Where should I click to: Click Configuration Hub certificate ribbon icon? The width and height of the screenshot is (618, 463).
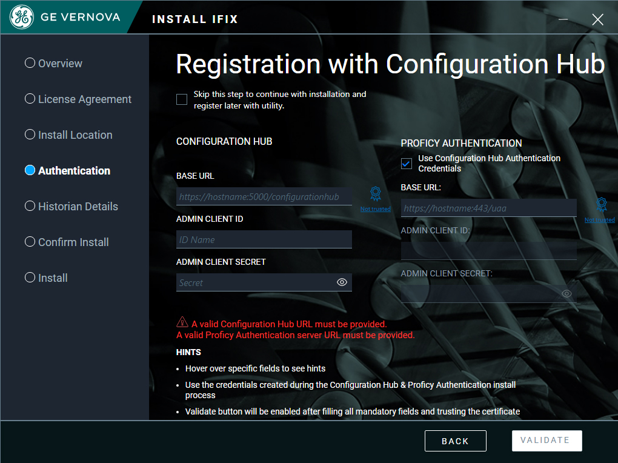point(375,194)
